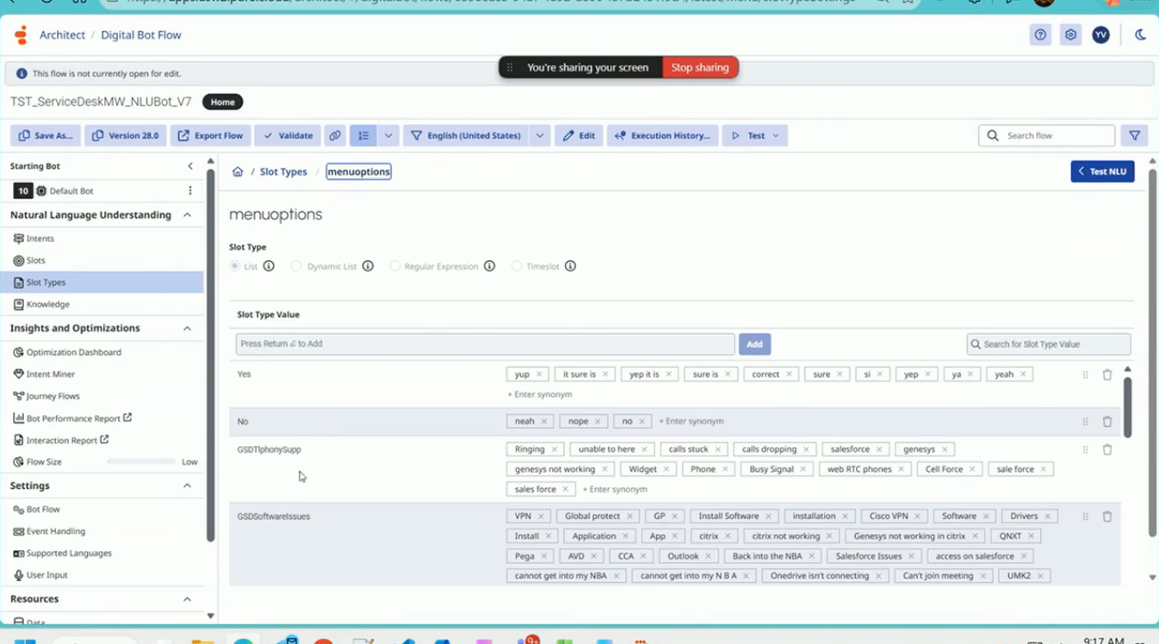Image resolution: width=1159 pixels, height=644 pixels.
Task: Open Execution History
Action: pos(662,136)
